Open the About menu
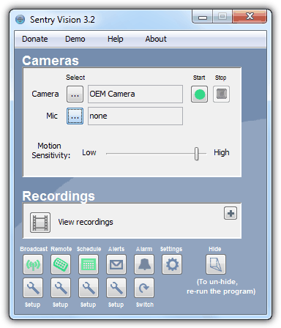Image resolution: width=281 pixels, height=328 pixels. pyautogui.click(x=156, y=39)
